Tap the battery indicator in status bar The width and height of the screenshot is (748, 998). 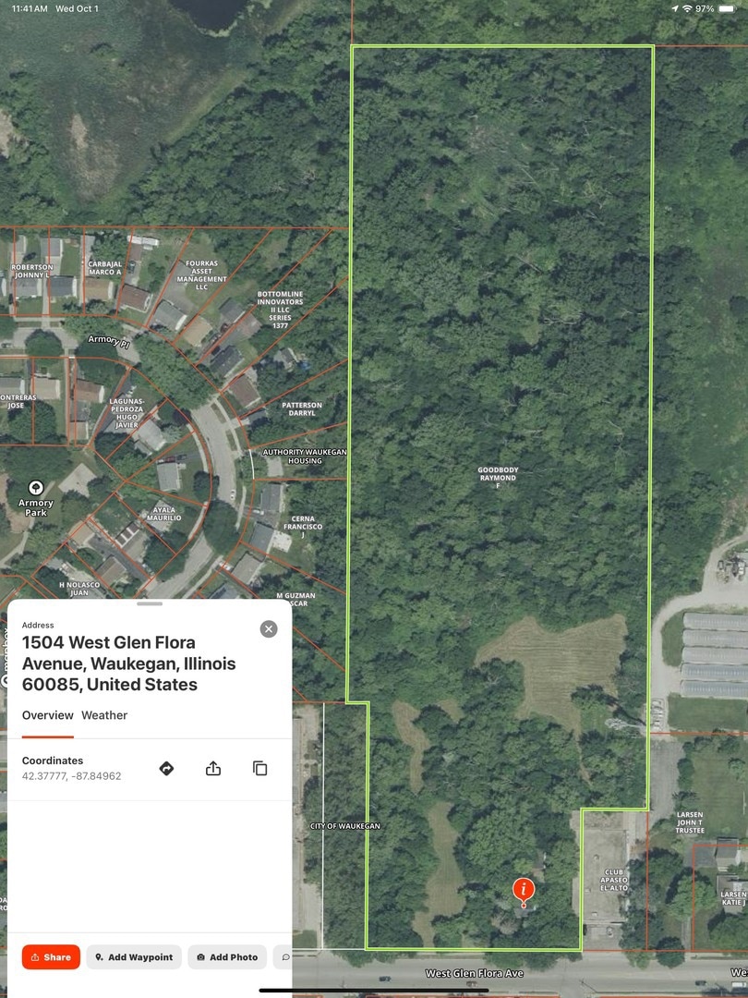point(727,9)
